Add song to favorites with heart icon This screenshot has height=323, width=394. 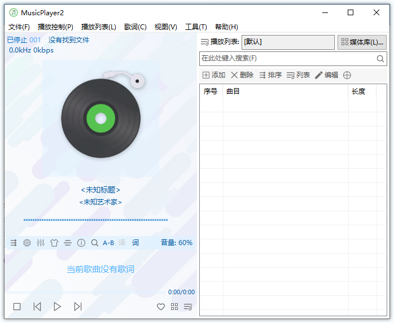tap(160, 307)
